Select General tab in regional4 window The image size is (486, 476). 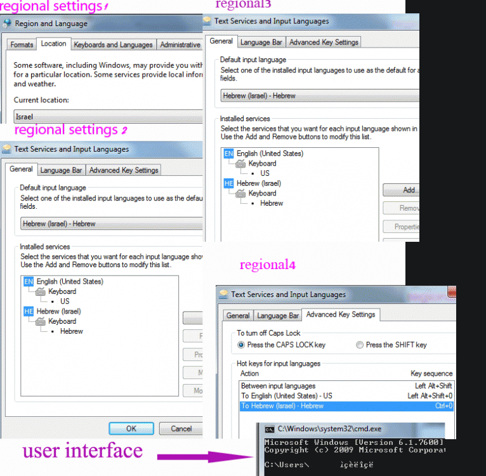238,315
